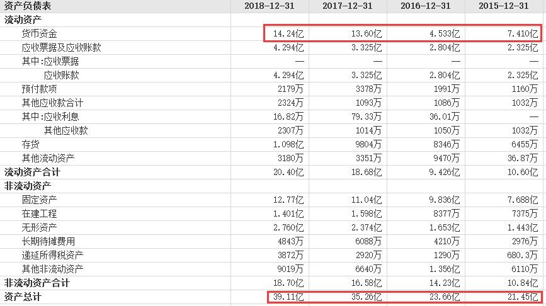The image size is (546, 306).
Task: Click the 14.24亿 cash value for 2018
Action: (x=288, y=34)
